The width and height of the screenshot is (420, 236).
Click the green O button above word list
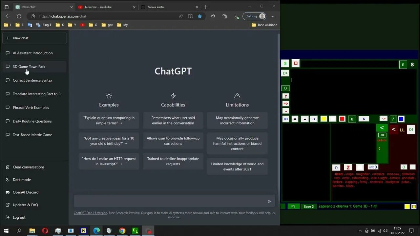404,167
